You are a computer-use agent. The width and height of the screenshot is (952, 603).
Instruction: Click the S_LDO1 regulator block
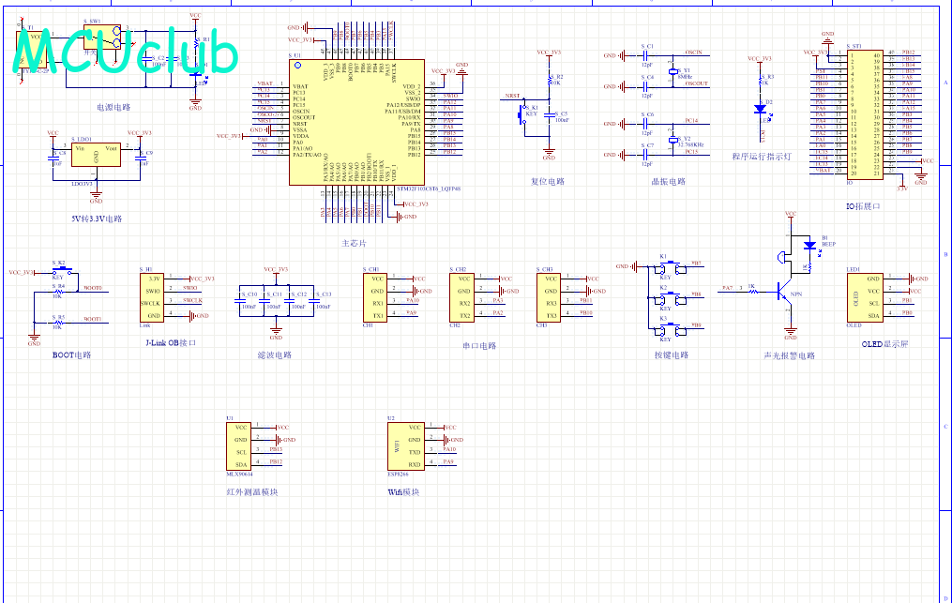(x=96, y=155)
